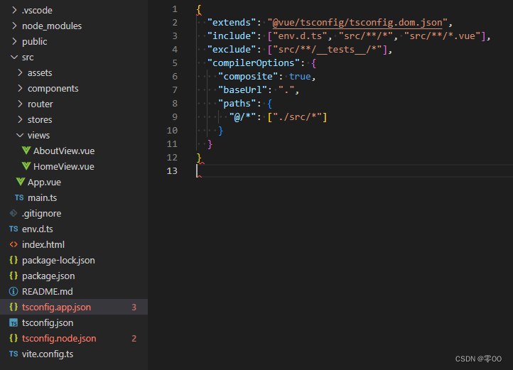
Task: Open main.ts file
Action: click(x=42, y=198)
